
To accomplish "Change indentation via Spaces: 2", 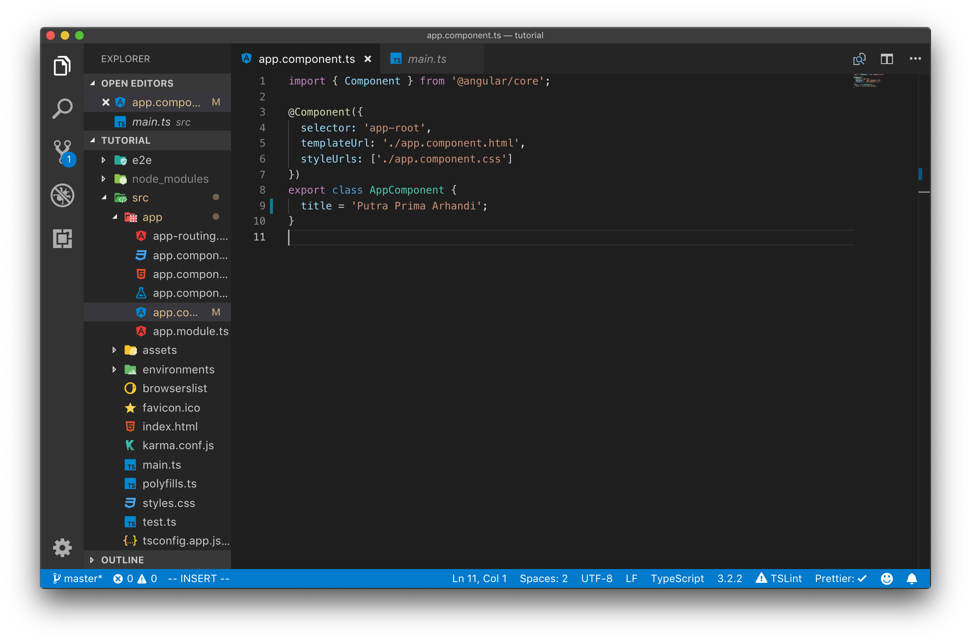I will coord(543,578).
